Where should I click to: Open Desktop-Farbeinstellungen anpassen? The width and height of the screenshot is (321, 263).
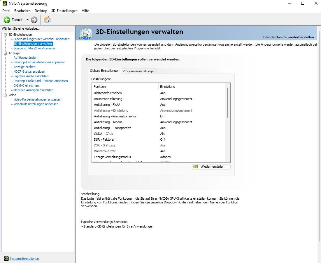click(x=39, y=62)
